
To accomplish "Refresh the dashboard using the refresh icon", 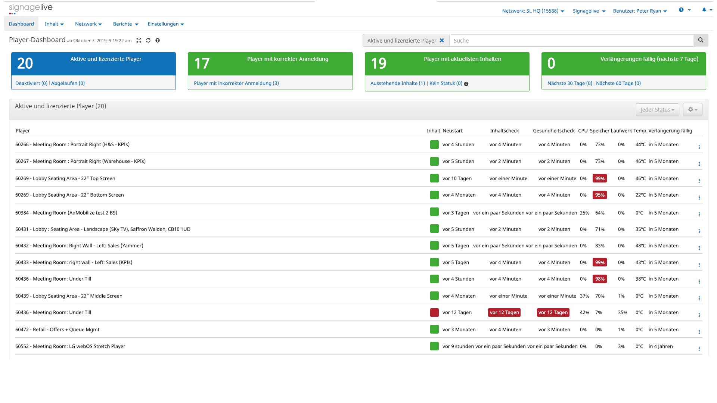I will [x=148, y=40].
